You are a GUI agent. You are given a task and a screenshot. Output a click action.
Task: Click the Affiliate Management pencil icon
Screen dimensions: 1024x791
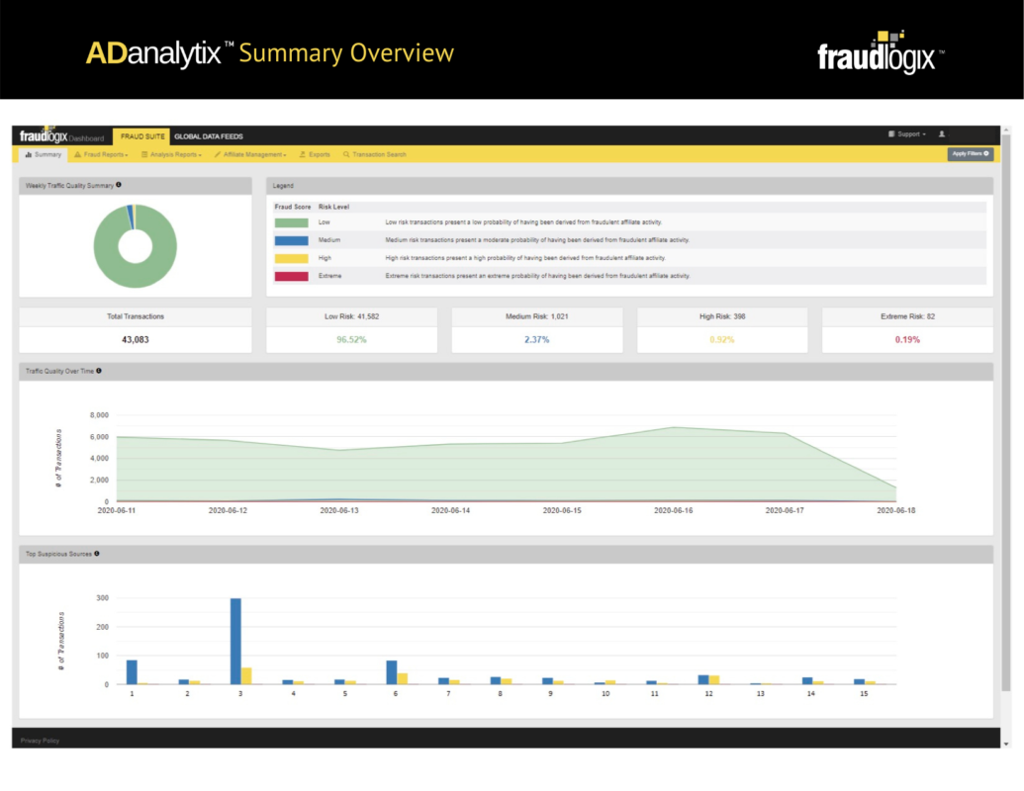pyautogui.click(x=218, y=154)
